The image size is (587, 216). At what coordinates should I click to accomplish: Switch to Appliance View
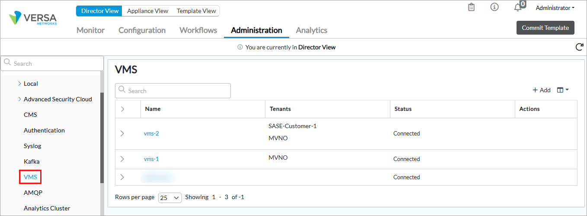click(x=147, y=11)
